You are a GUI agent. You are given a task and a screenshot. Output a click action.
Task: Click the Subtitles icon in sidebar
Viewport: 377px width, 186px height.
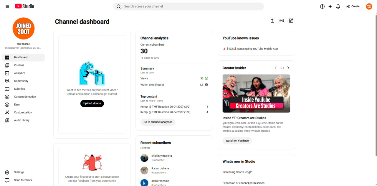(x=7, y=89)
